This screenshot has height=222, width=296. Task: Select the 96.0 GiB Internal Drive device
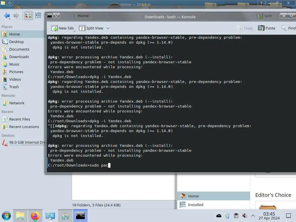23,142
